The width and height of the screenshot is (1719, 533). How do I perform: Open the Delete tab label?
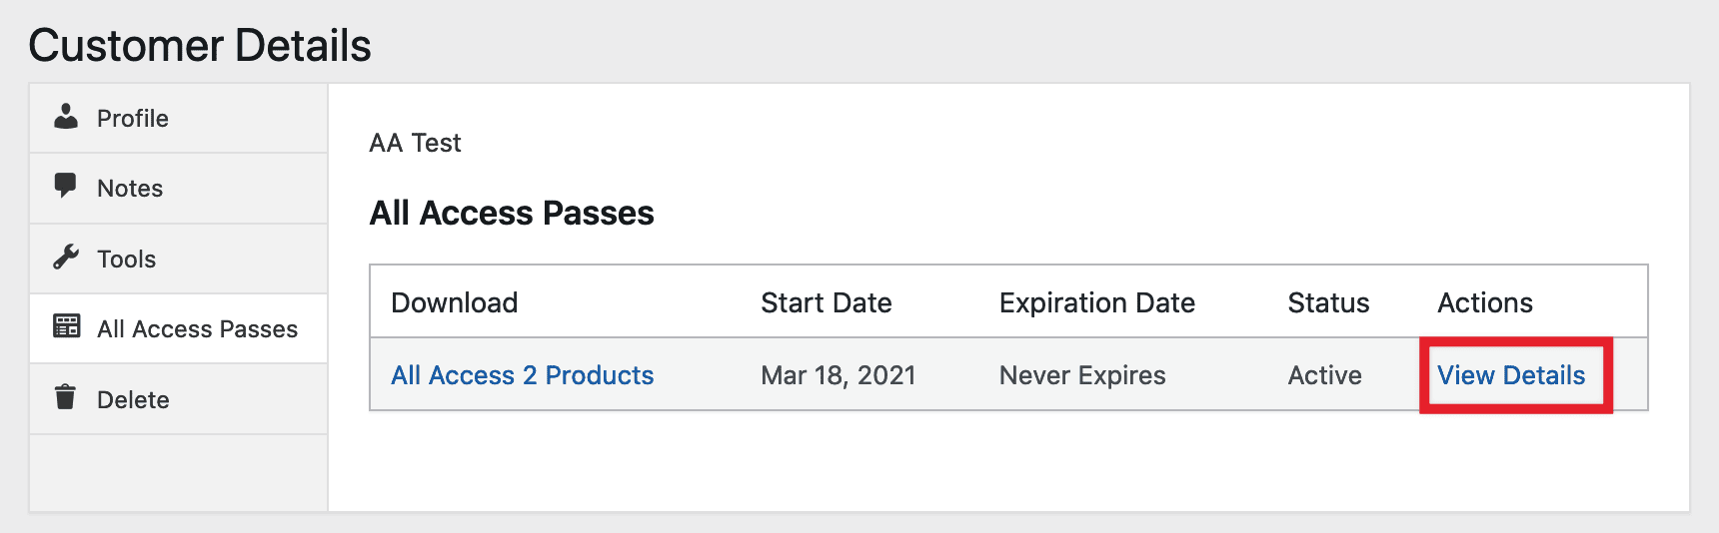[x=133, y=400]
